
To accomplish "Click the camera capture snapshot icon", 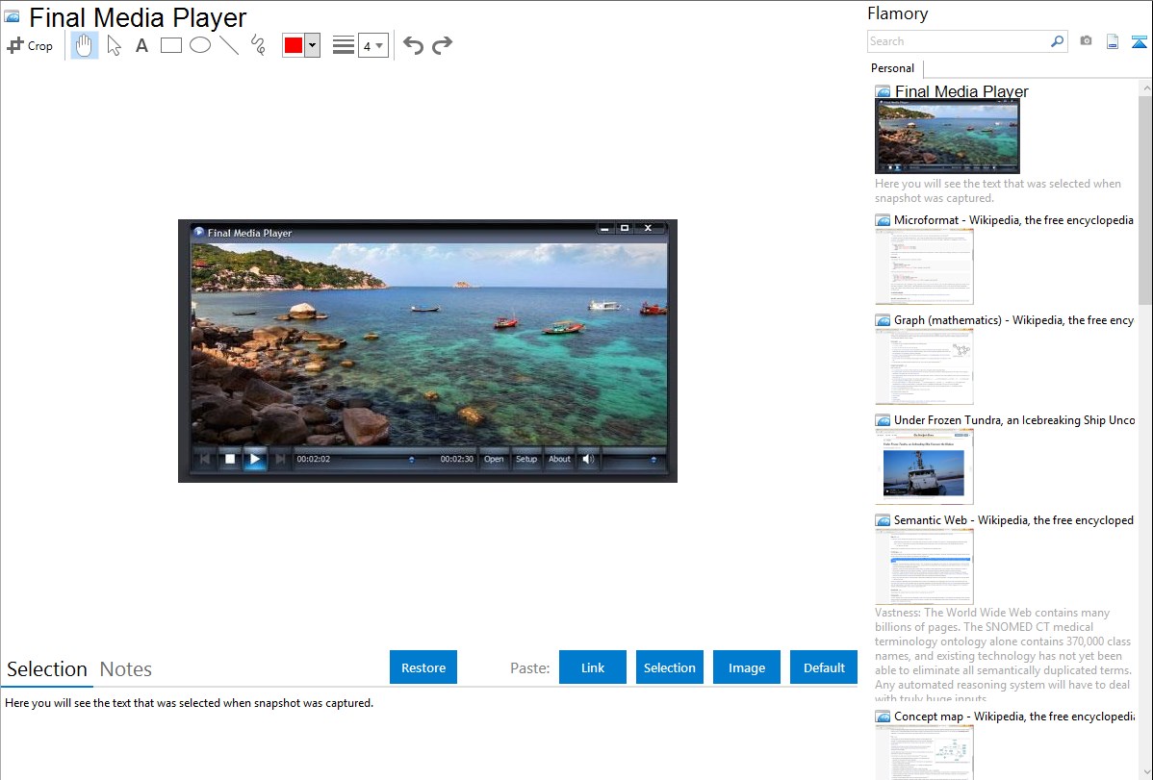I will pos(1086,41).
